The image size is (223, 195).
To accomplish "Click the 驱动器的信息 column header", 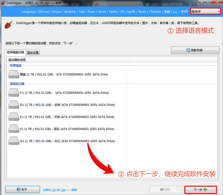I will click(67, 60).
